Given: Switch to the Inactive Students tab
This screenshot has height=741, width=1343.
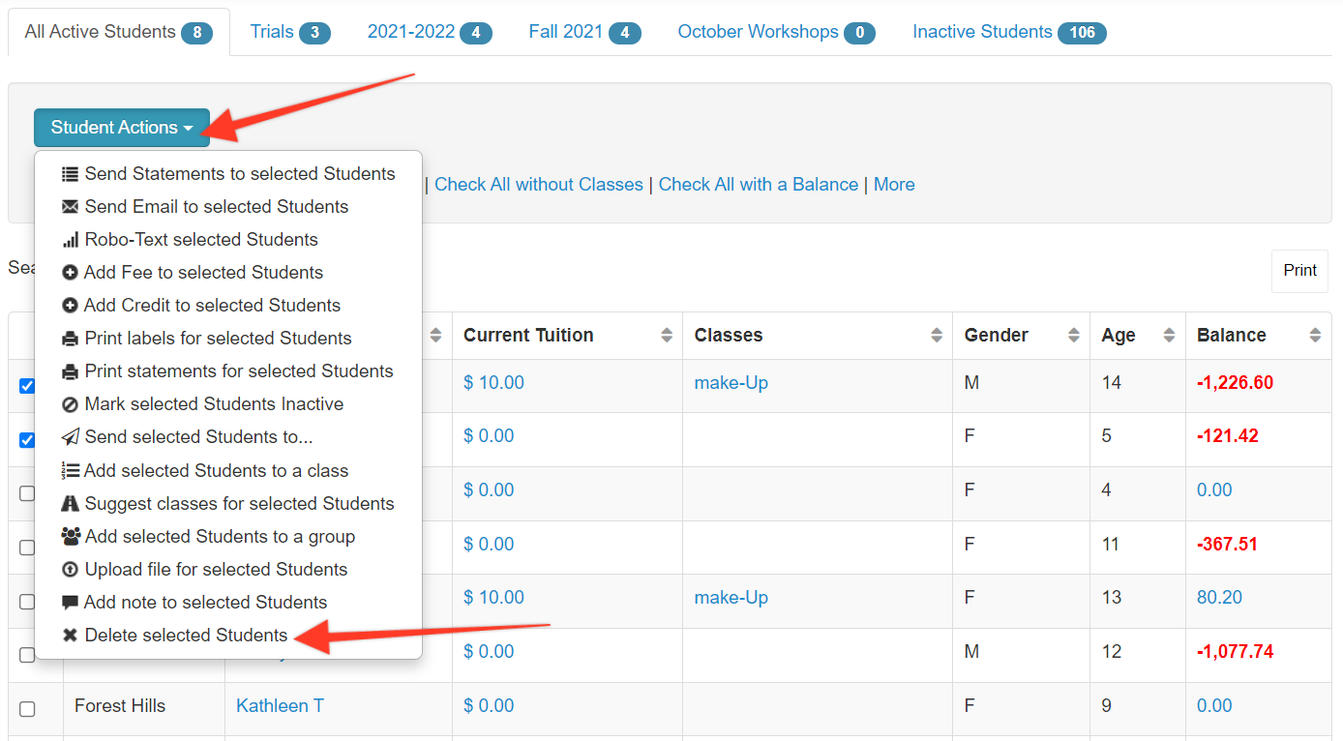Looking at the screenshot, I should click(x=1008, y=32).
